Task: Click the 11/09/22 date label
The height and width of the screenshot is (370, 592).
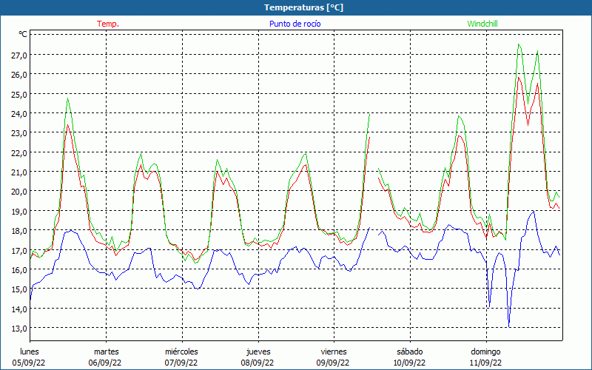Action: (x=485, y=363)
